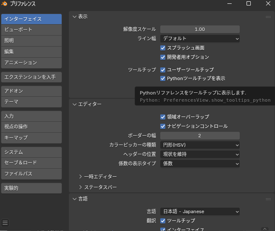Screen dimensions: 275x231
Task: Open システム tab
Action: pyautogui.click(x=31, y=152)
